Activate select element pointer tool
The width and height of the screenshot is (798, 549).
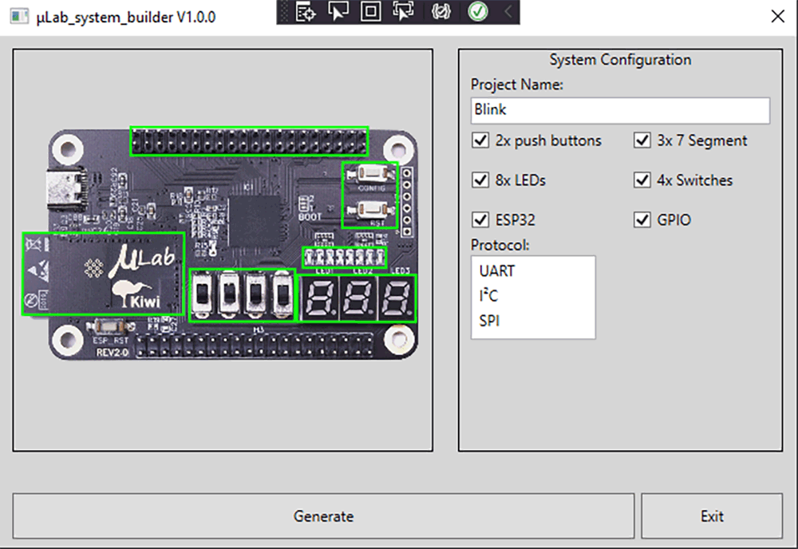(338, 12)
